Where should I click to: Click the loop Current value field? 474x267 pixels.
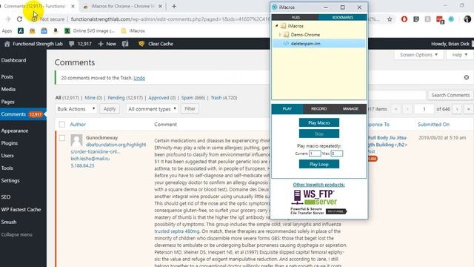point(315,154)
